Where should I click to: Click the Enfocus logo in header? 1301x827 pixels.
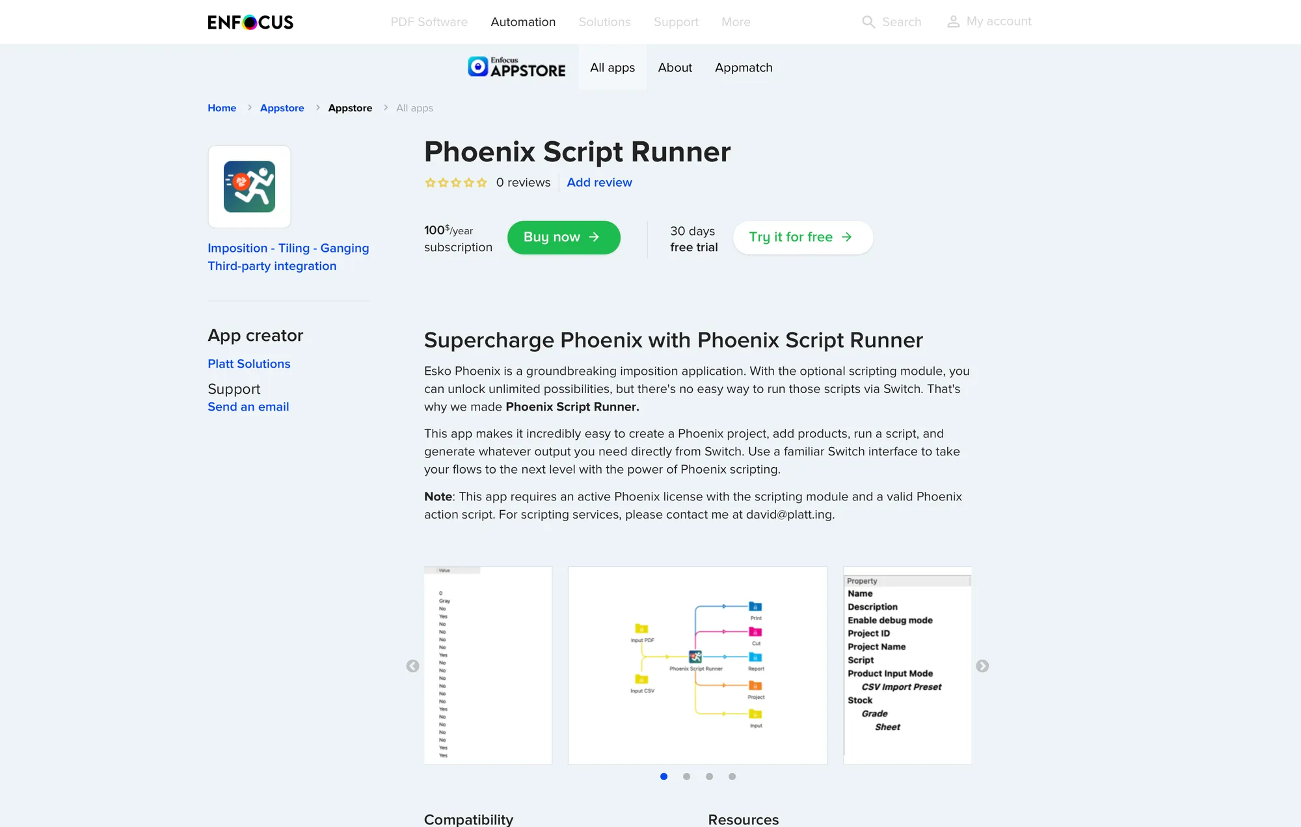tap(250, 22)
